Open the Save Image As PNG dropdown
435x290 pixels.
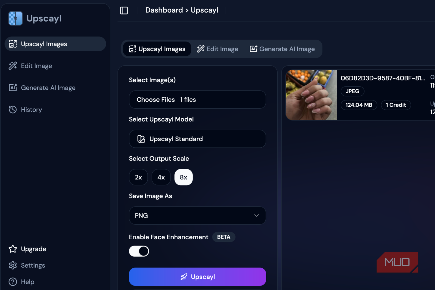(x=197, y=215)
